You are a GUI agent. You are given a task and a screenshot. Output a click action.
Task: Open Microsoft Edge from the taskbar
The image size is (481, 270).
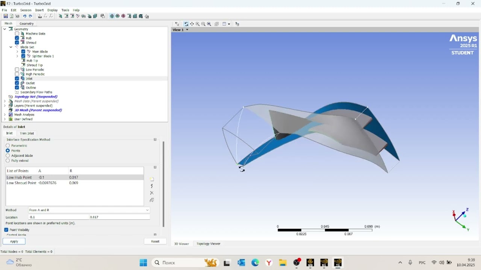pos(255,262)
